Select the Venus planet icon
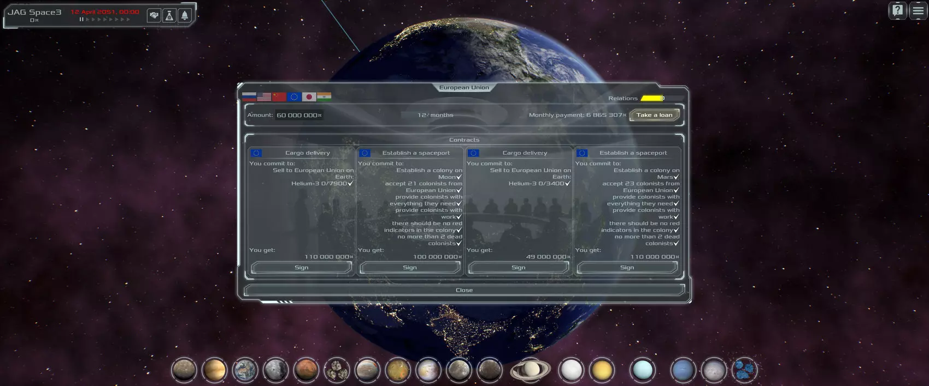The height and width of the screenshot is (386, 929). click(x=215, y=370)
